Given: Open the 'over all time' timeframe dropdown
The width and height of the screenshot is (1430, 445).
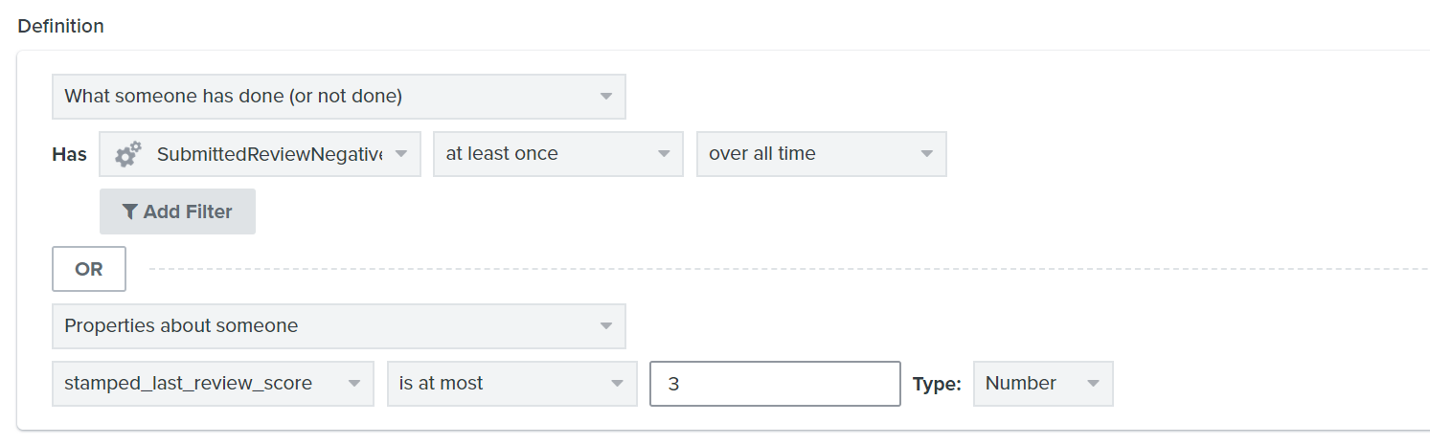Looking at the screenshot, I should point(821,154).
